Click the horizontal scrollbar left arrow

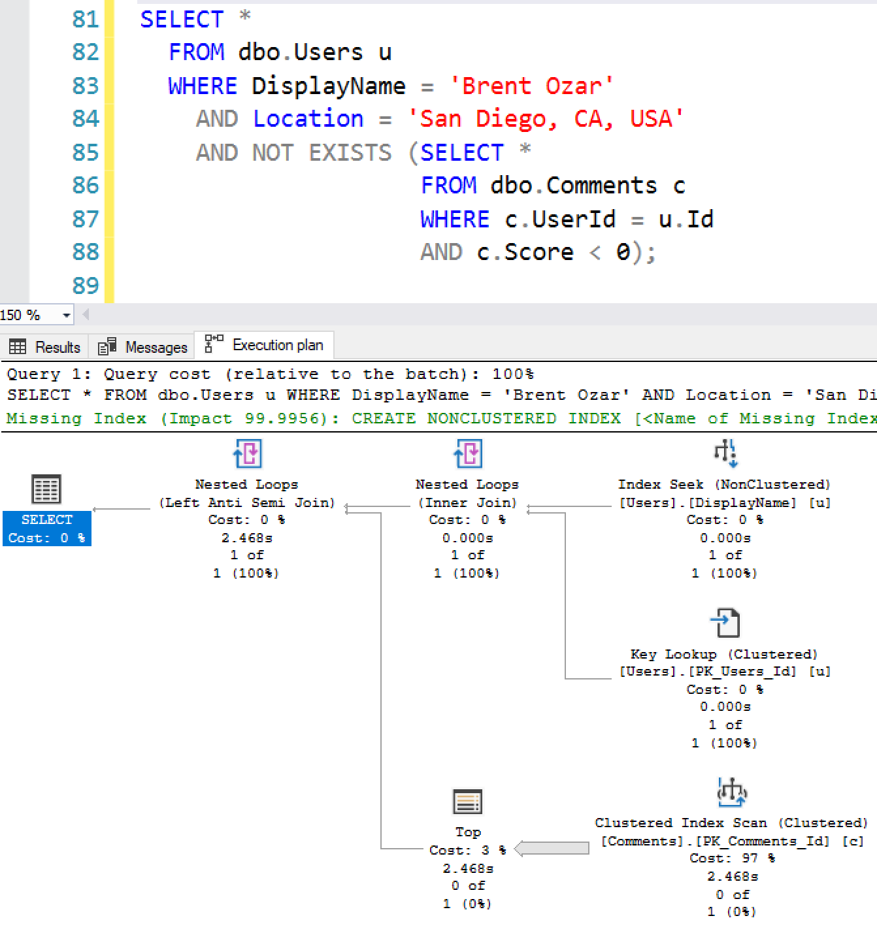click(x=85, y=315)
